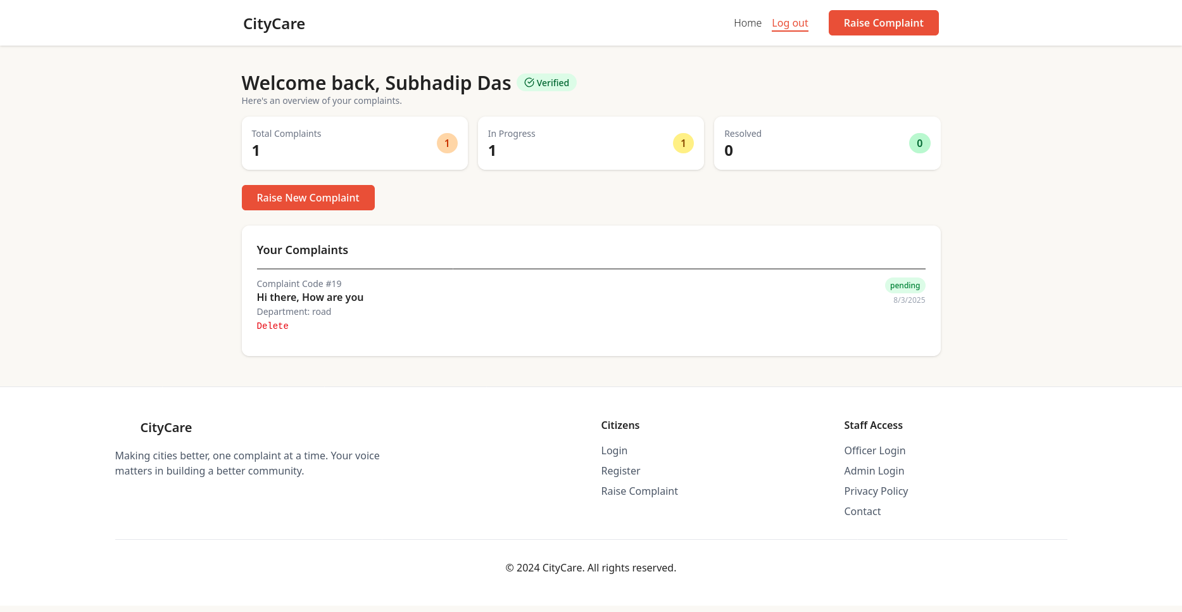The height and width of the screenshot is (612, 1182).
Task: Open the footer Register link
Action: [x=620, y=471]
